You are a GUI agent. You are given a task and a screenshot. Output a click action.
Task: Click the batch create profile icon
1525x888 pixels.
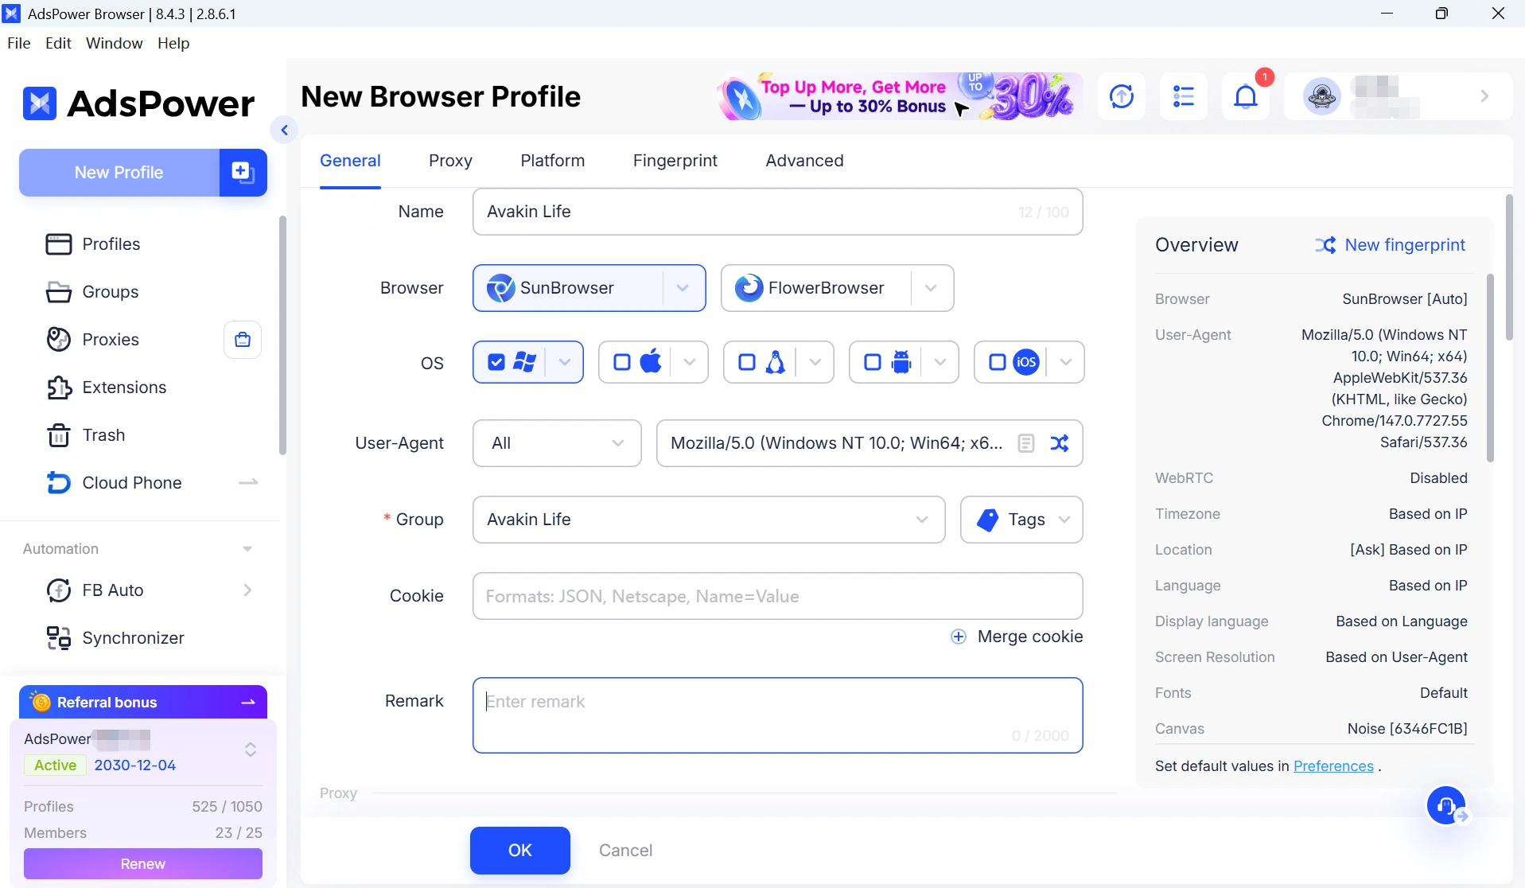coord(243,172)
